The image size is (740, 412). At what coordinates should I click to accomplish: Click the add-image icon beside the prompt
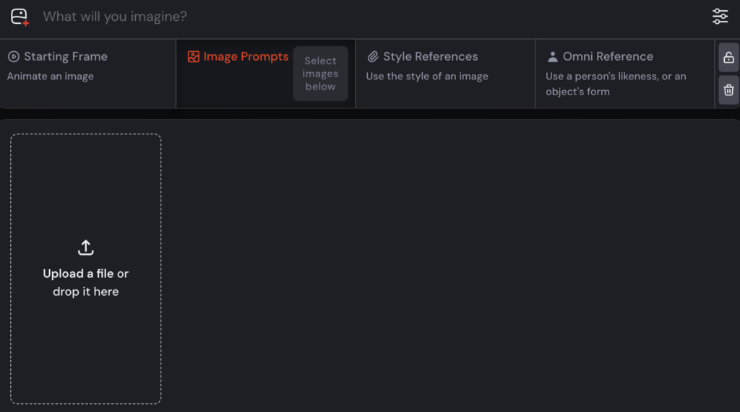click(x=20, y=17)
